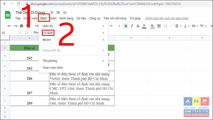213x120 pixels.
Task: Click the undo icon
Action: click(x=9, y=26)
